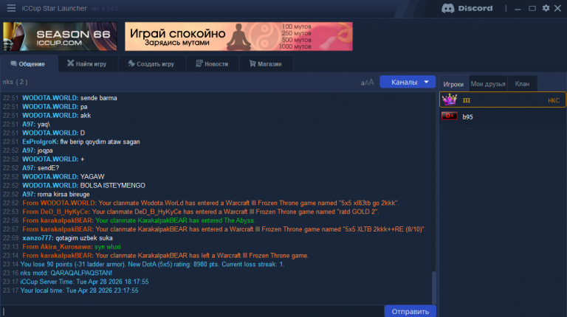Screen dimensions: 567x317
Task: Send message with the Отправить button
Action: pyautogui.click(x=410, y=311)
